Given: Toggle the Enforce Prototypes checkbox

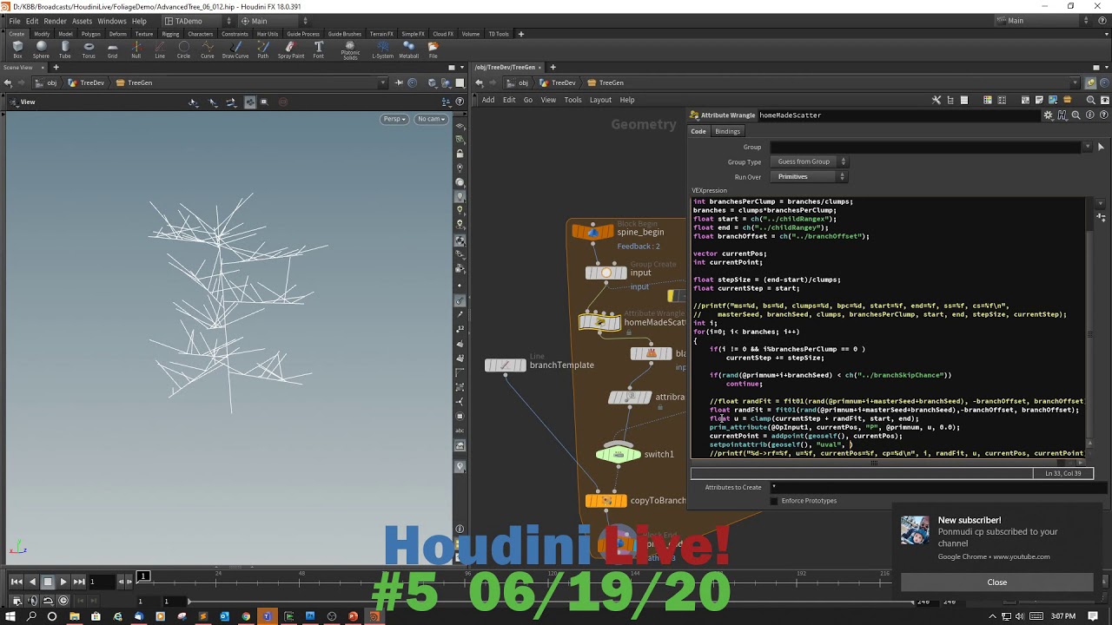Looking at the screenshot, I should 774,501.
